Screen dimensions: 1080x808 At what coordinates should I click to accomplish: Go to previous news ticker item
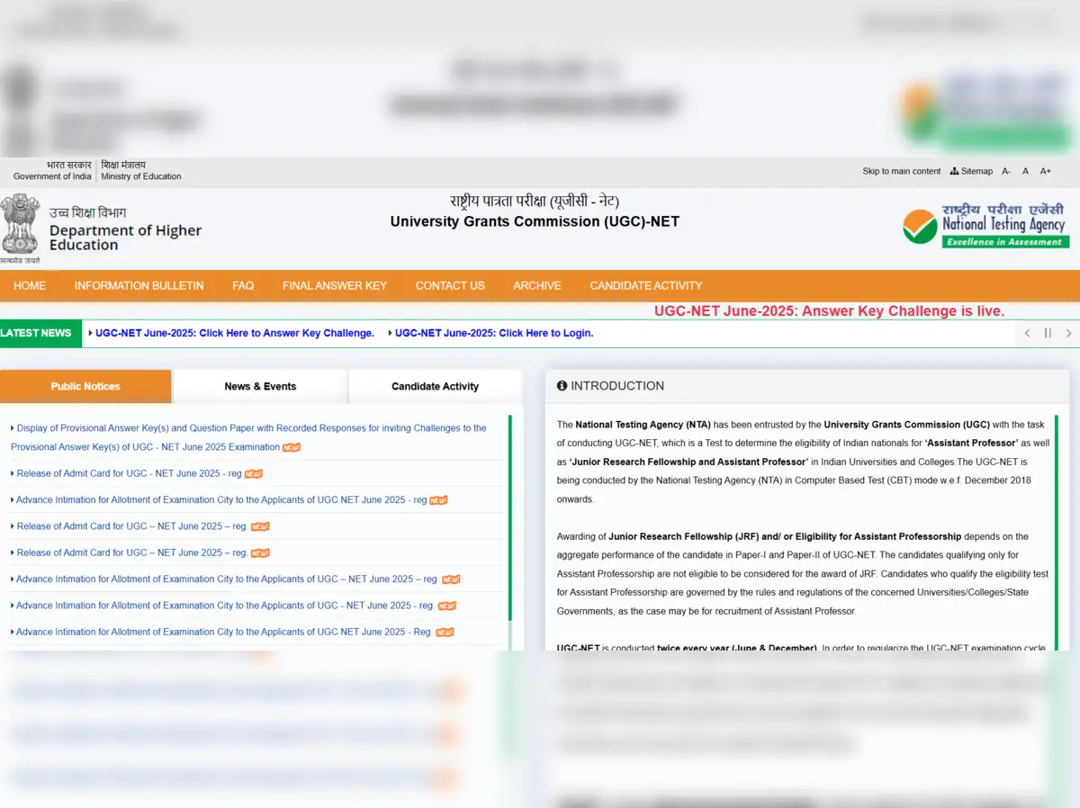1027,333
